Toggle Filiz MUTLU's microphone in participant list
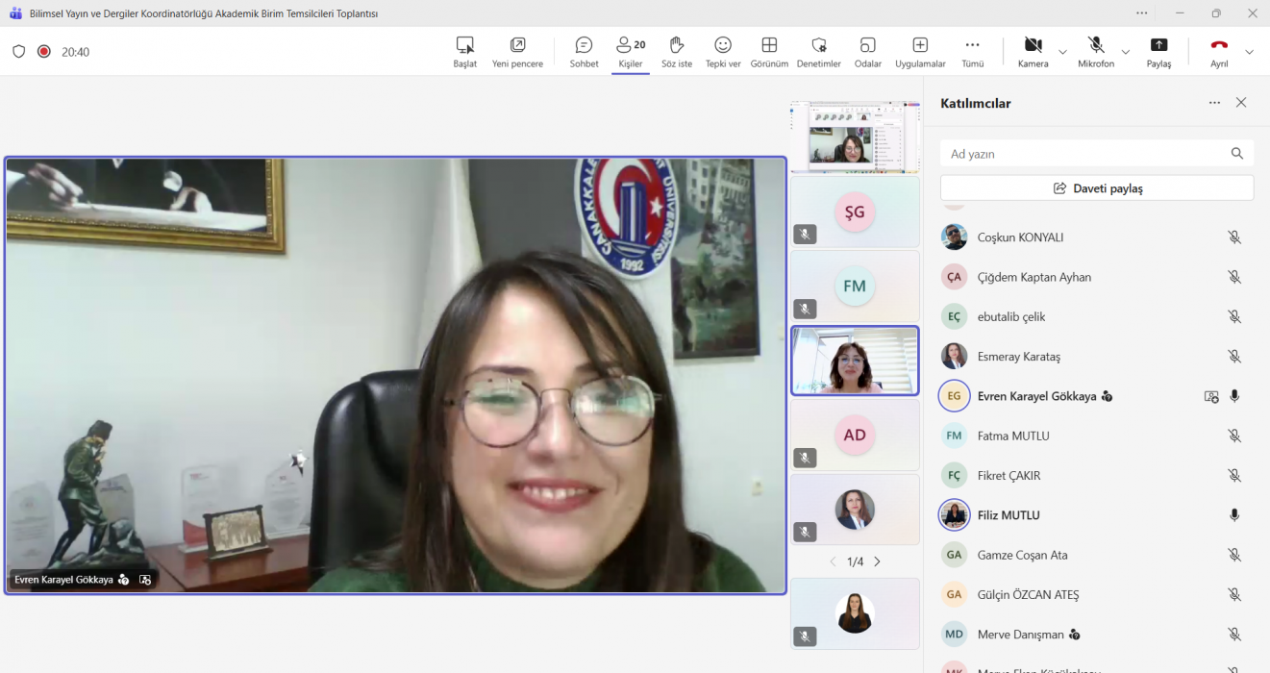This screenshot has height=673, width=1270. click(1234, 515)
